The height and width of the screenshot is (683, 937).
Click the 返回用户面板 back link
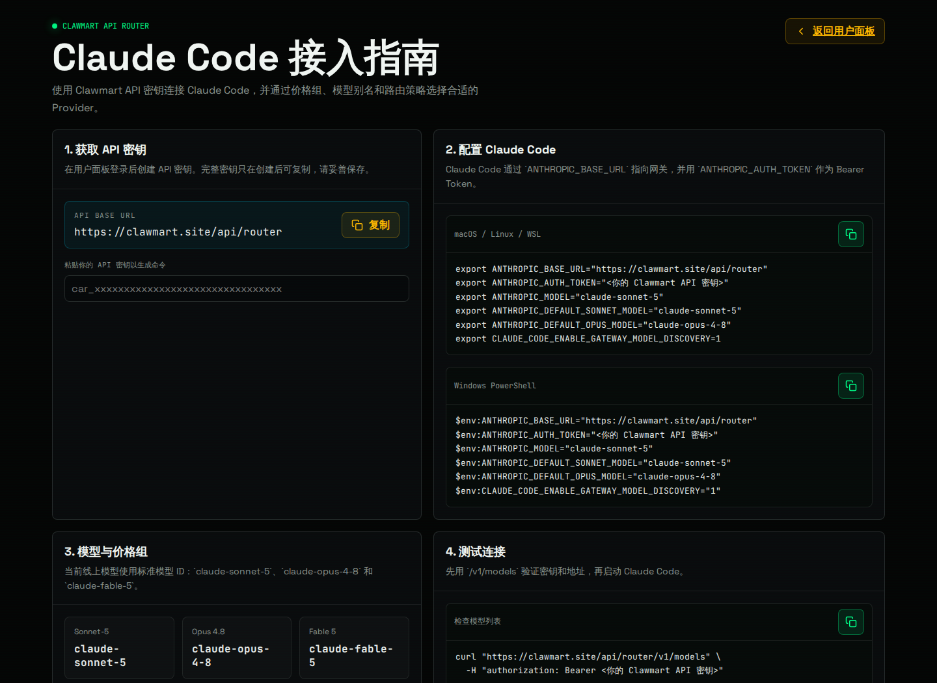coord(835,31)
